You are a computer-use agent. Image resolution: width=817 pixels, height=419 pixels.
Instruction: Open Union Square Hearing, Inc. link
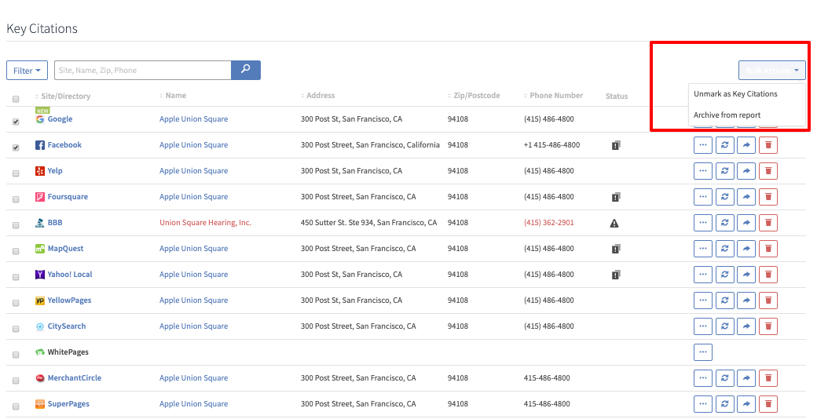tap(205, 223)
